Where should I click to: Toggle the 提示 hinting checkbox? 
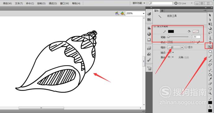pyautogui.click(x=186, y=47)
